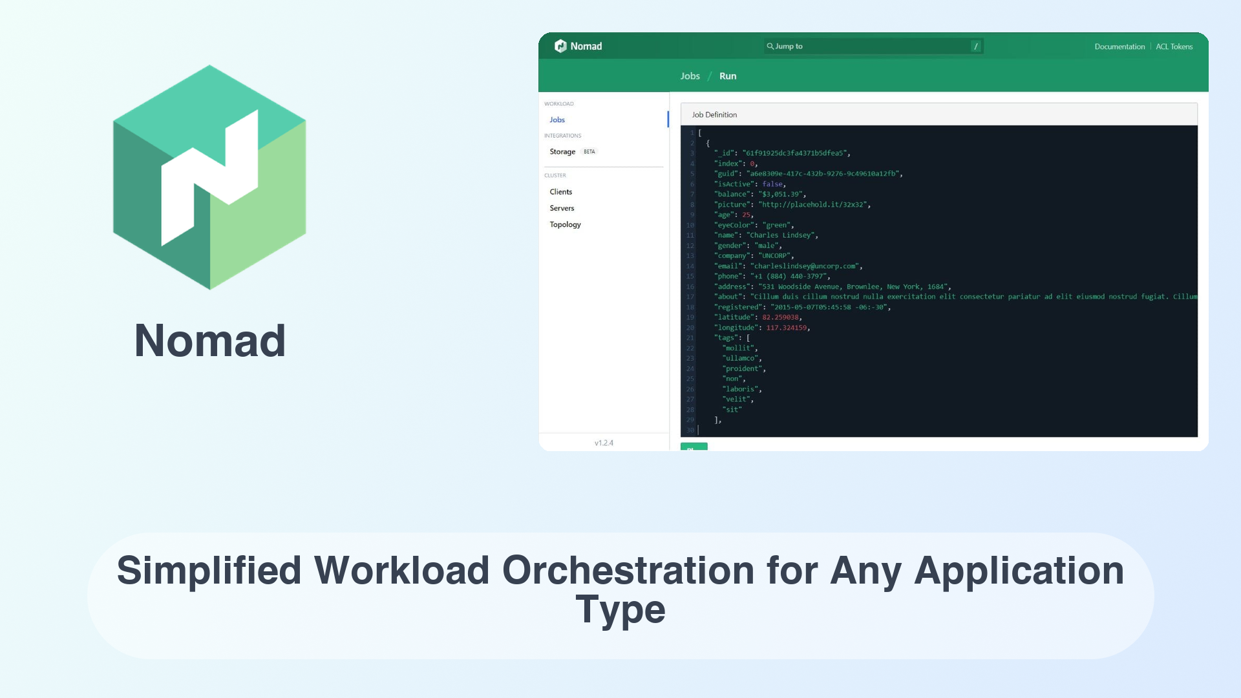Click the BETA badge next to Storage

[x=589, y=152]
